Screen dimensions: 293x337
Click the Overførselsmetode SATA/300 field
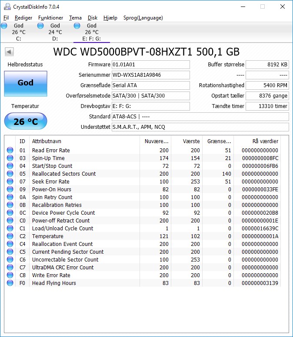(151, 96)
